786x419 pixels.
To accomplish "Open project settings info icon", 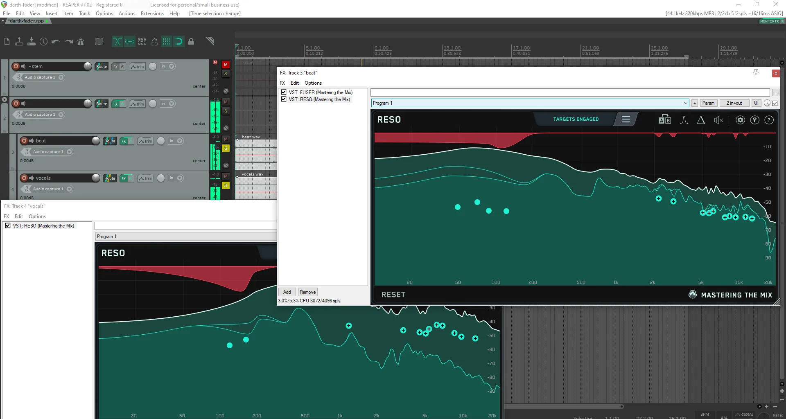I will click(43, 41).
